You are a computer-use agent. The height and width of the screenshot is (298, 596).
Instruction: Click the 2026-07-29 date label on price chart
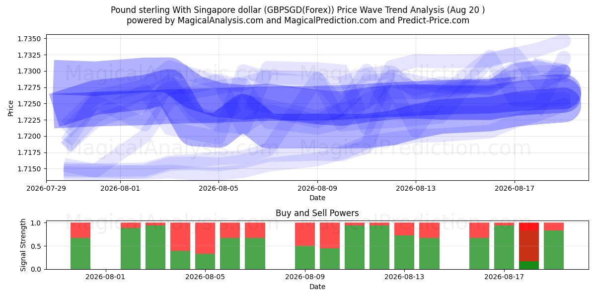click(46, 188)
